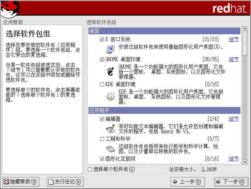Click the scrollbar down arrow in package list
This screenshot has height=189, width=251.
click(245, 162)
